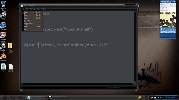Click the Goo Goo Dolls Radio station title

168,5
